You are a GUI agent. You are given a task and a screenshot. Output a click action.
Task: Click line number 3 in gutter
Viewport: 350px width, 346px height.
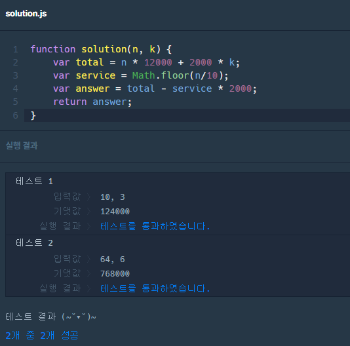coord(15,75)
